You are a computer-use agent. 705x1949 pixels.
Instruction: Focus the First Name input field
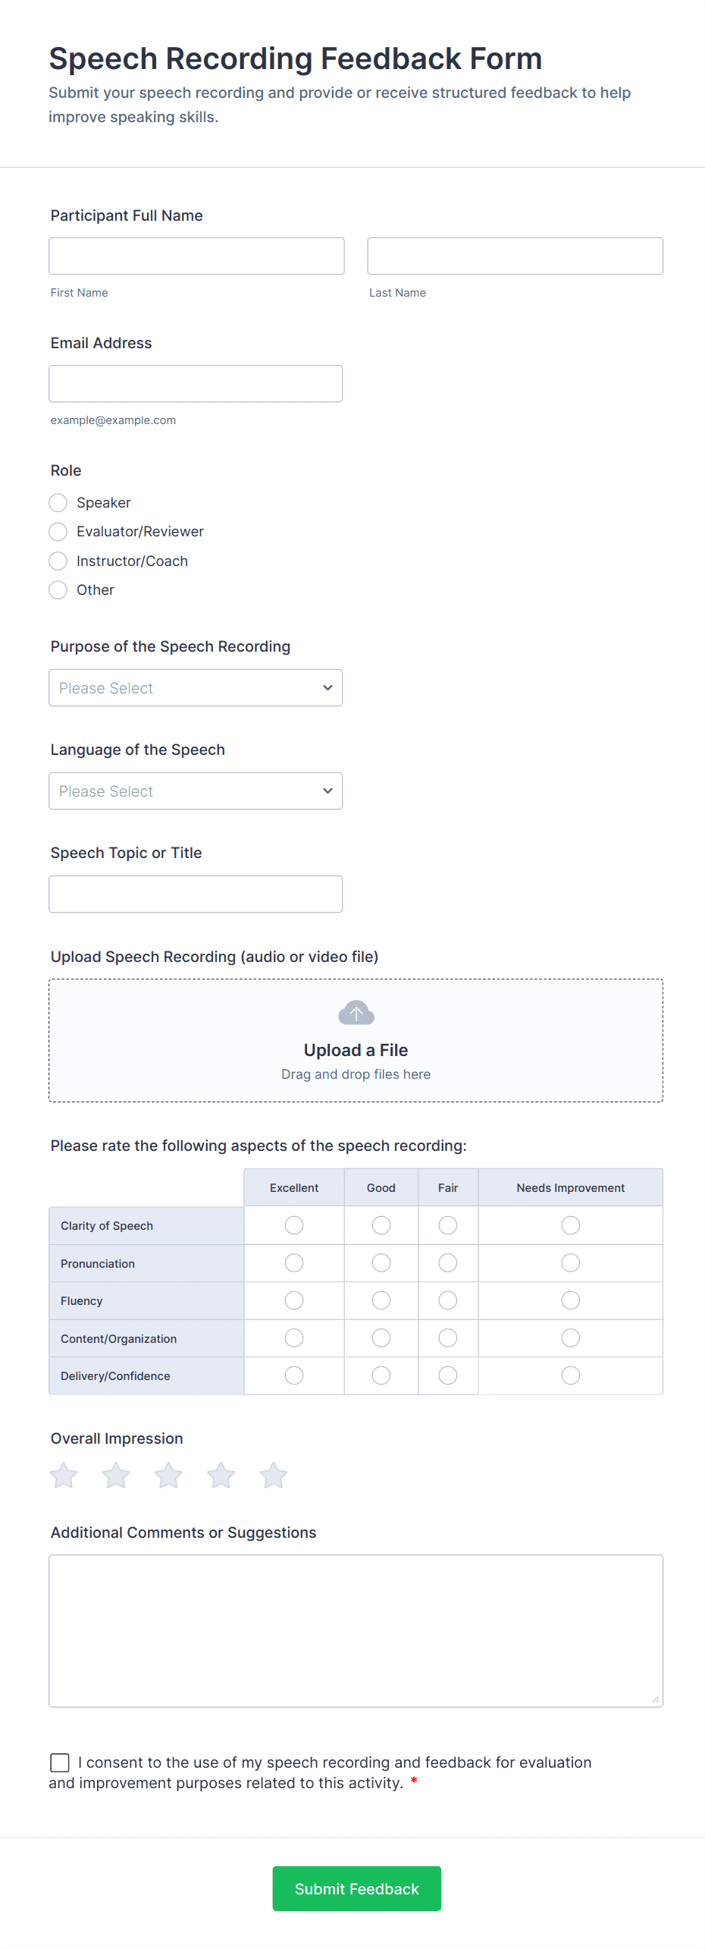tap(196, 256)
